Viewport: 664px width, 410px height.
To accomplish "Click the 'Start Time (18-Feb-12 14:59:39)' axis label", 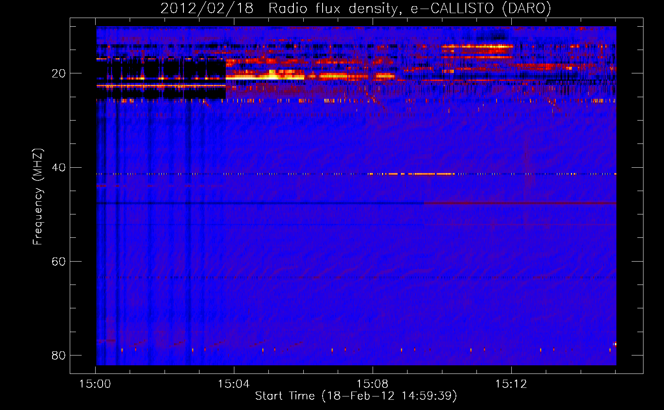I will point(356,396).
